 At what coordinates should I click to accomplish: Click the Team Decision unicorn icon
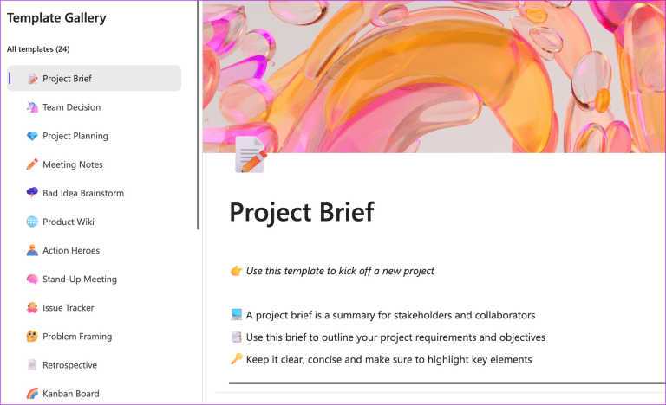click(x=32, y=107)
